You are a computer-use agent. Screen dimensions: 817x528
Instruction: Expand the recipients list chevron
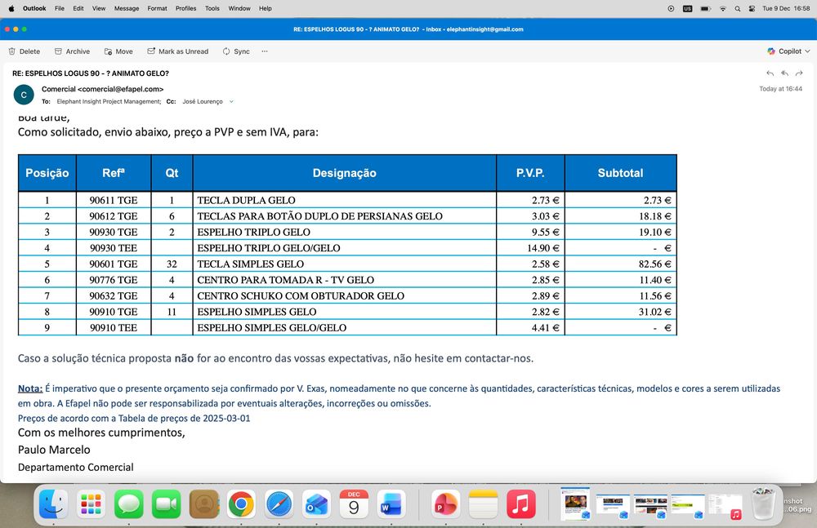[231, 101]
